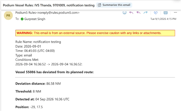Screen dimensions: 181x111
Task: Click the received timestamp Tue 9/1/2026
Action: pos(163,19)
